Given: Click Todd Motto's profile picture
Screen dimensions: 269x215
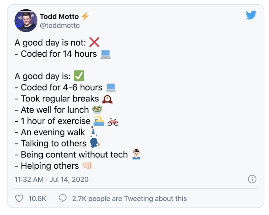Looking at the screenshot, I should [x=26, y=21].
